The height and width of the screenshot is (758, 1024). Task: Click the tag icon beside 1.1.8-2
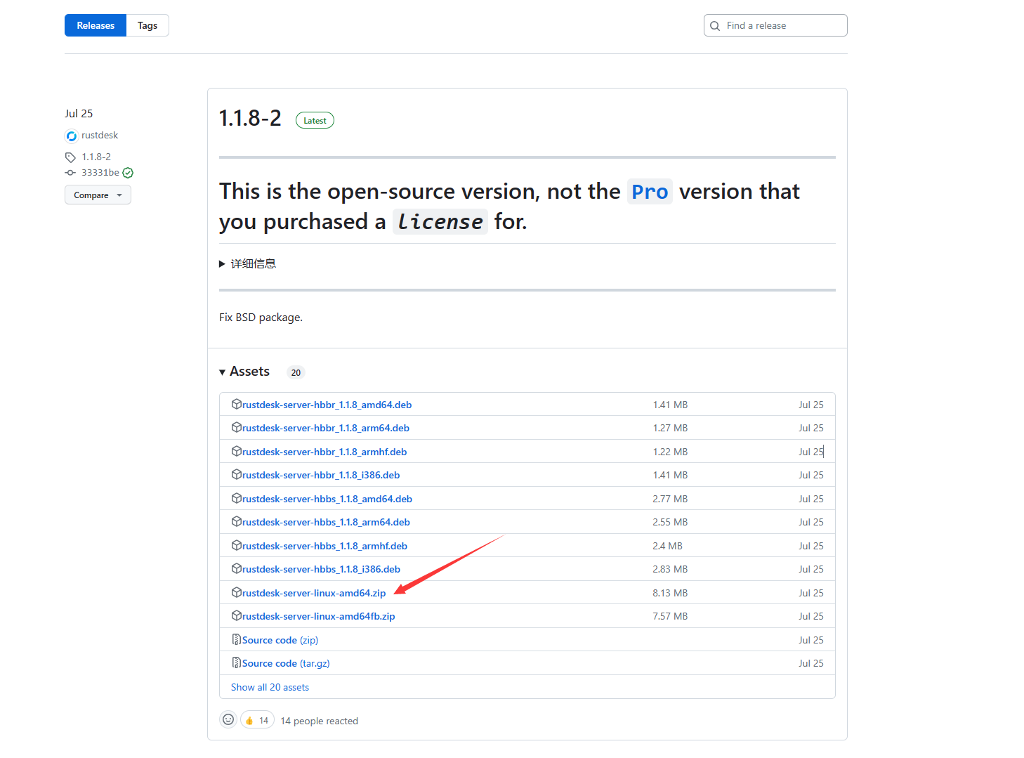(70, 157)
